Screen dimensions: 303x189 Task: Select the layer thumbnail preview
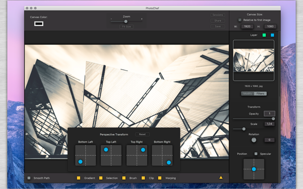pos(254,60)
